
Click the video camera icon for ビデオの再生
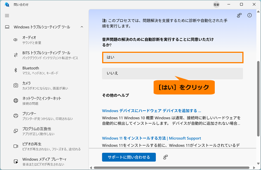(x=16, y=146)
